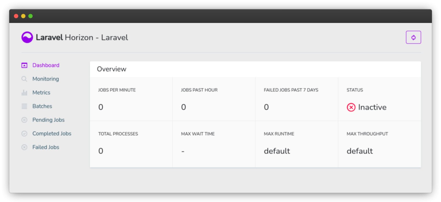Click the Batches list icon
Screen dimensions: 441x202
tap(24, 106)
